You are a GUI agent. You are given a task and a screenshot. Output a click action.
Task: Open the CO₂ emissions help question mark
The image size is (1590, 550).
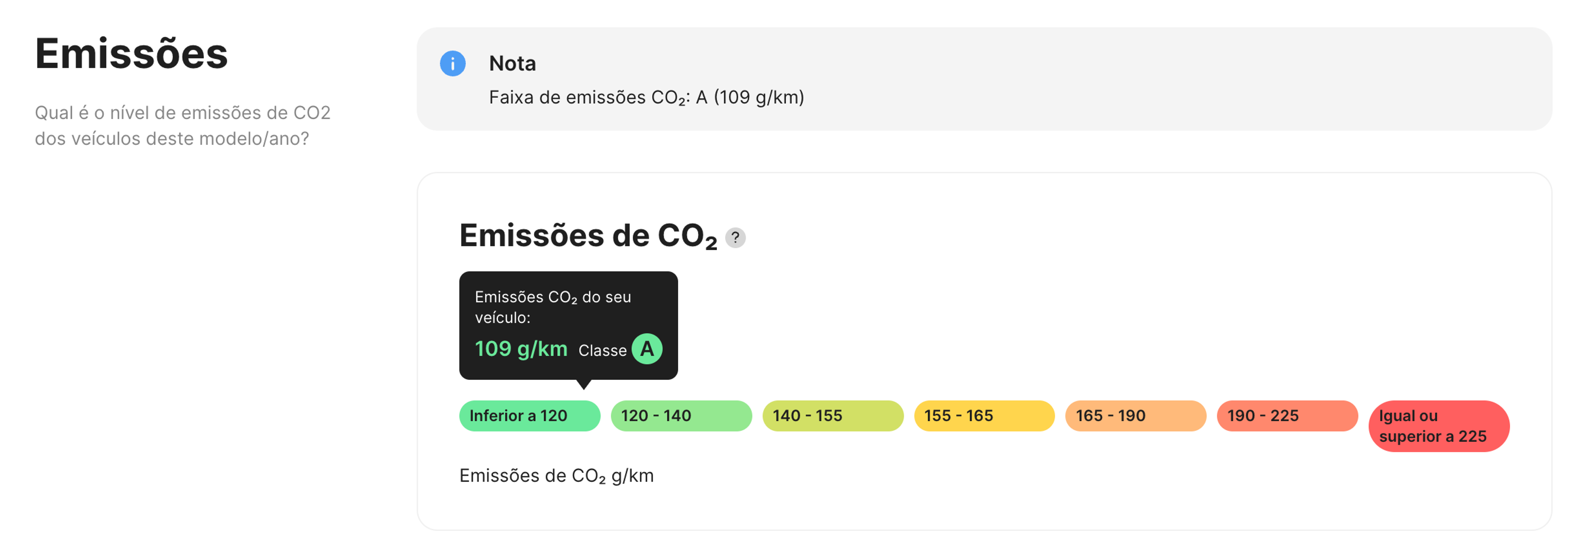[736, 237]
